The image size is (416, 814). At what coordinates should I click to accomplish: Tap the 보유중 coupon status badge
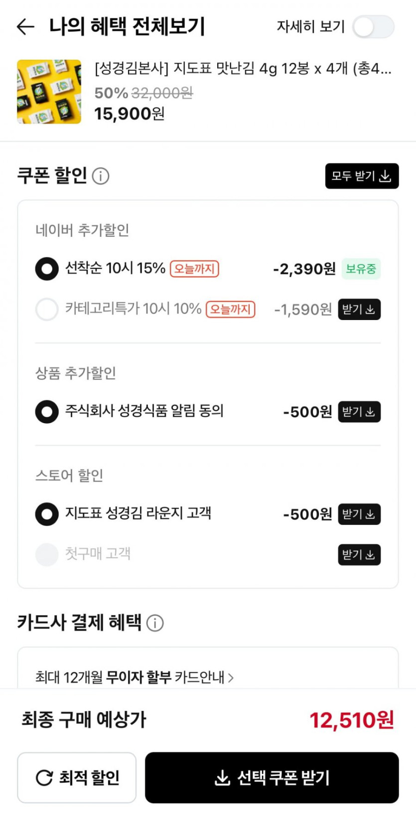[x=361, y=269]
